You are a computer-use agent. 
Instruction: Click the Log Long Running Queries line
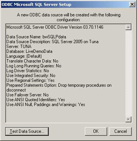coord(34,66)
